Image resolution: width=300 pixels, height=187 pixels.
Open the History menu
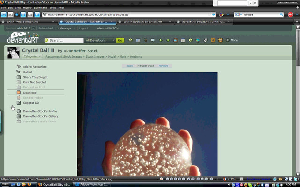coord(27,8)
